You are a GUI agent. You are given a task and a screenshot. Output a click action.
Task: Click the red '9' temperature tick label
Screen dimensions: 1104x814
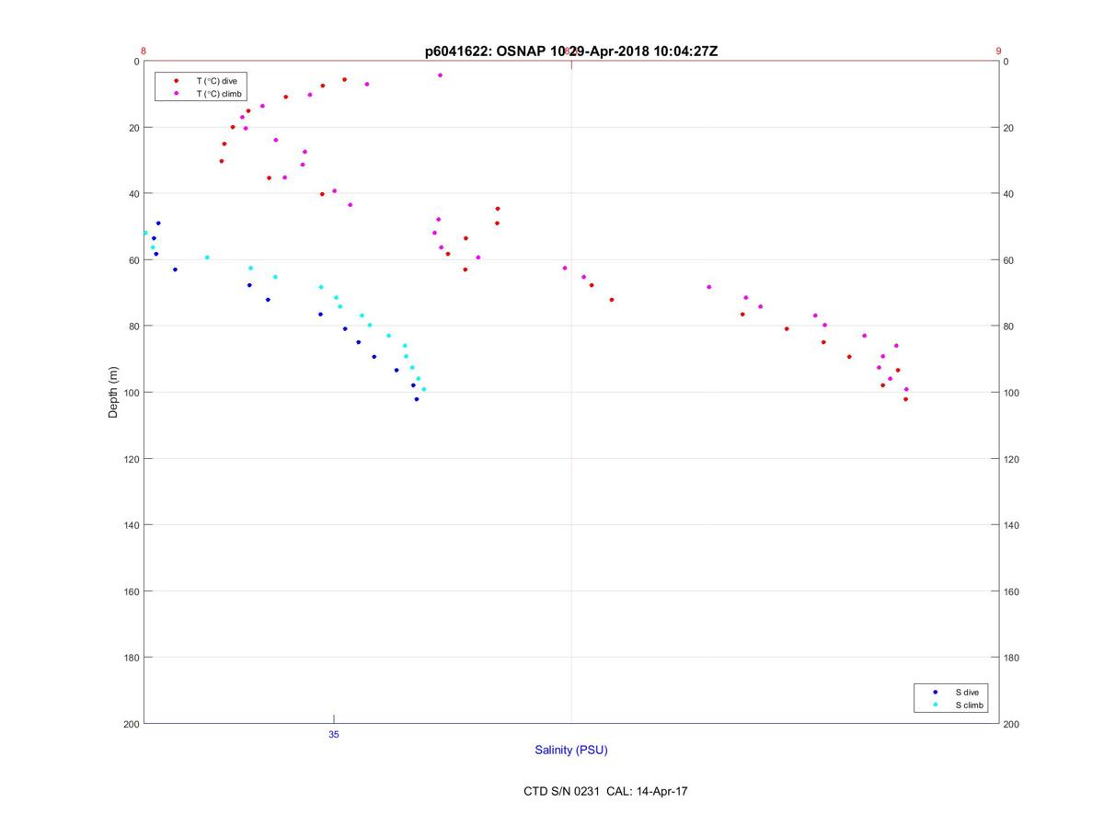(998, 52)
